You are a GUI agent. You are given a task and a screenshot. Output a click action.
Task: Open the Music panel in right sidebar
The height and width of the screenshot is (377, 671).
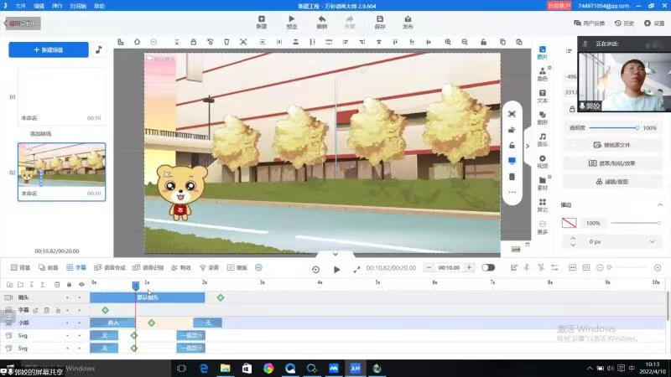[x=542, y=139]
